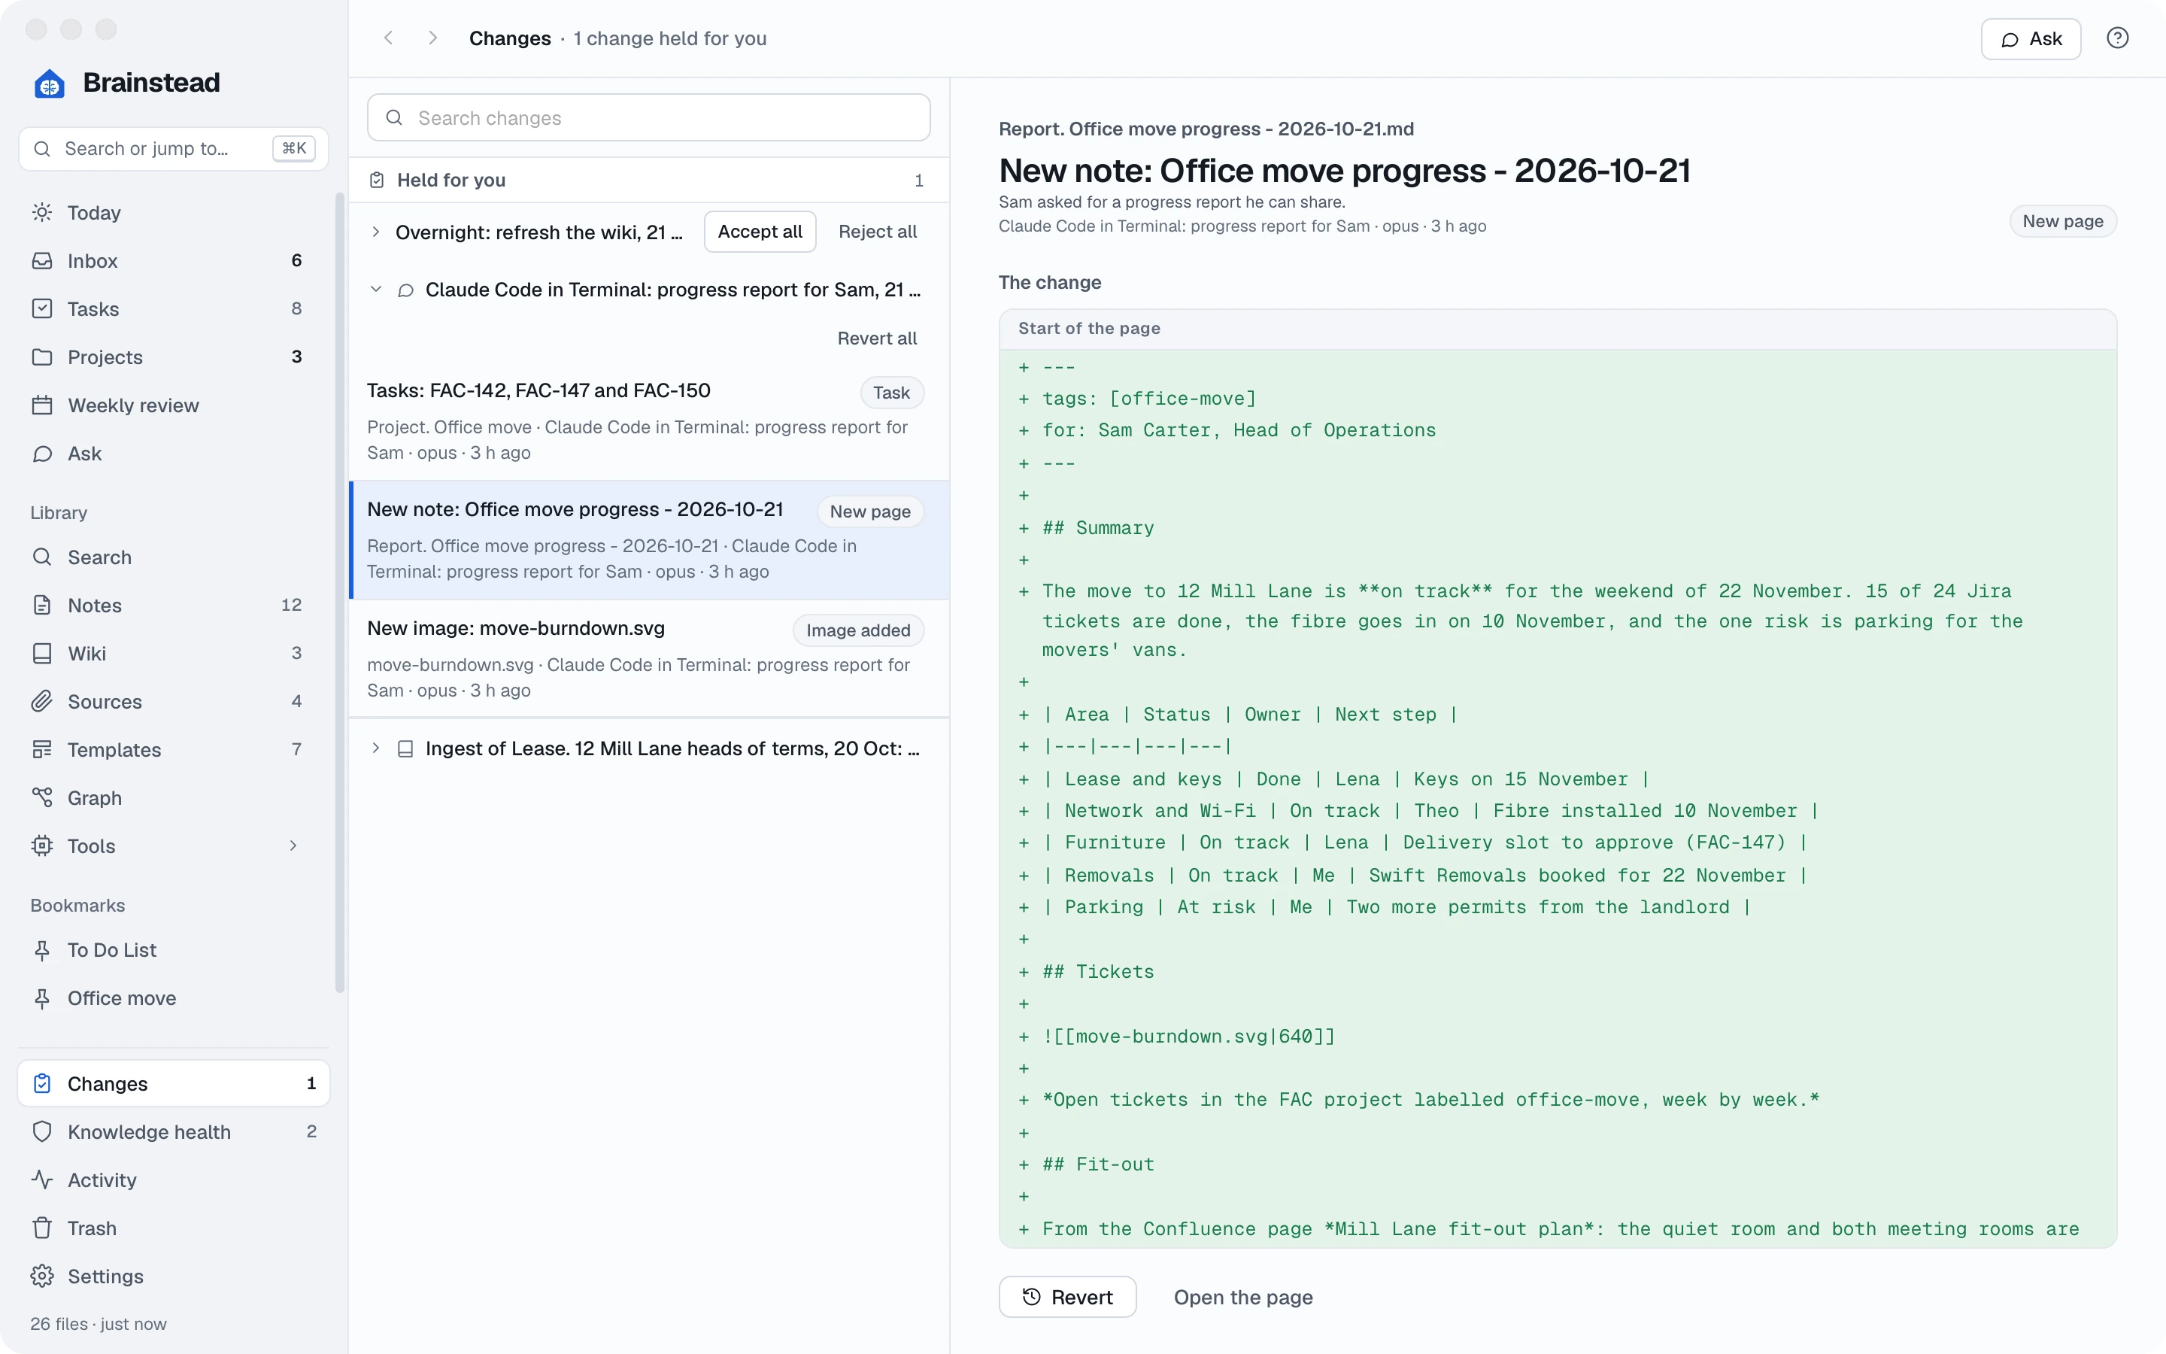Open the Changes sidebar item
The width and height of the screenshot is (2166, 1354).
tap(174, 1083)
